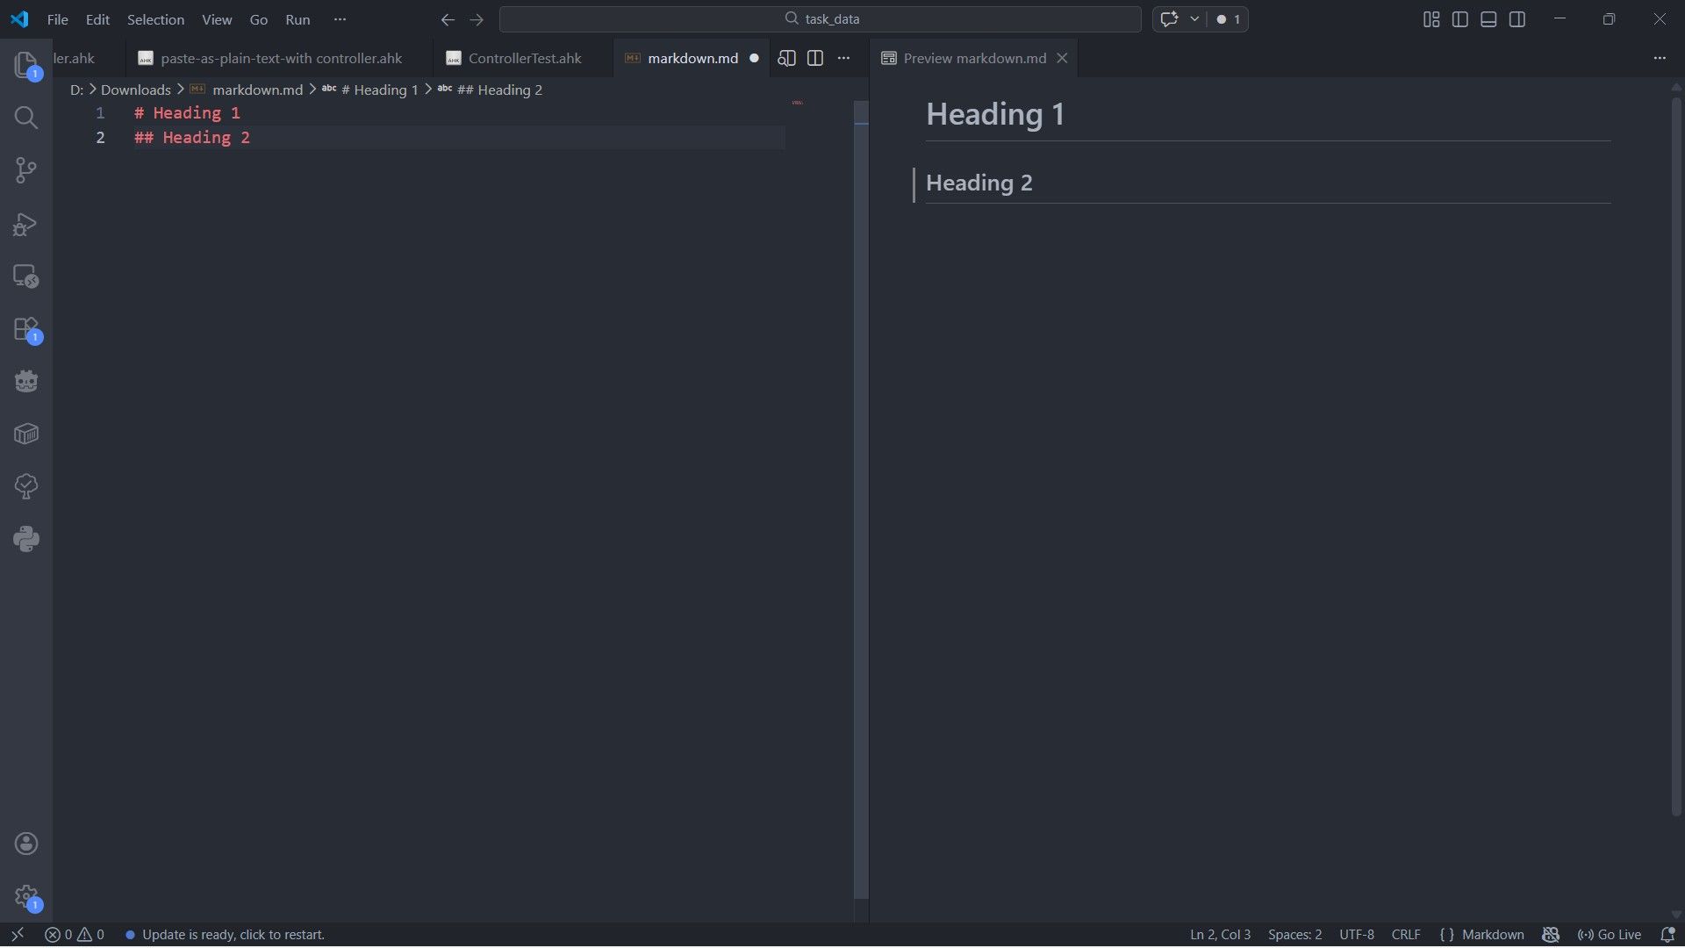
Task: Change CRLF line ending setting
Action: point(1405,935)
